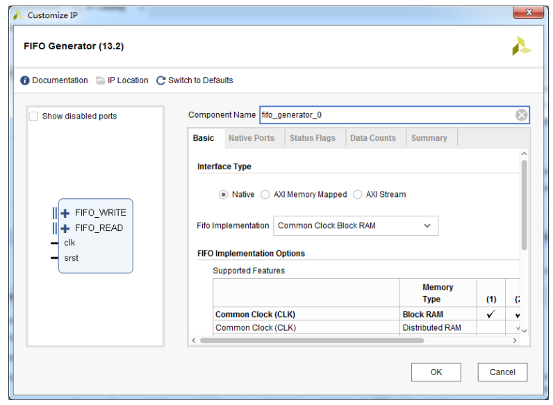Click the Vivado icon in the title bar
The height and width of the screenshot is (405, 553).
(17, 15)
